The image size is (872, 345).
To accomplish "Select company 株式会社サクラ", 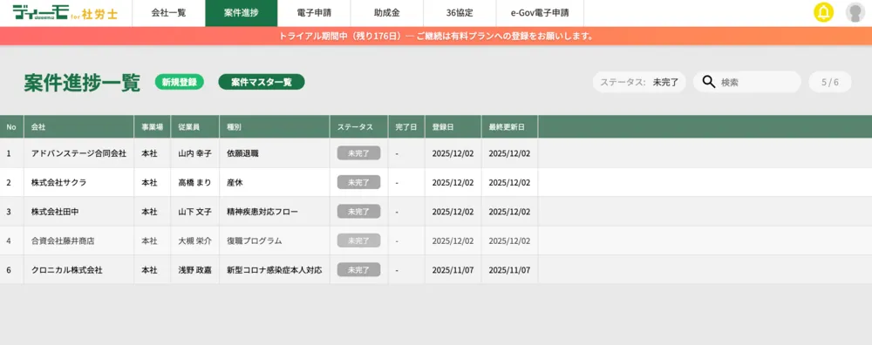I will (59, 182).
